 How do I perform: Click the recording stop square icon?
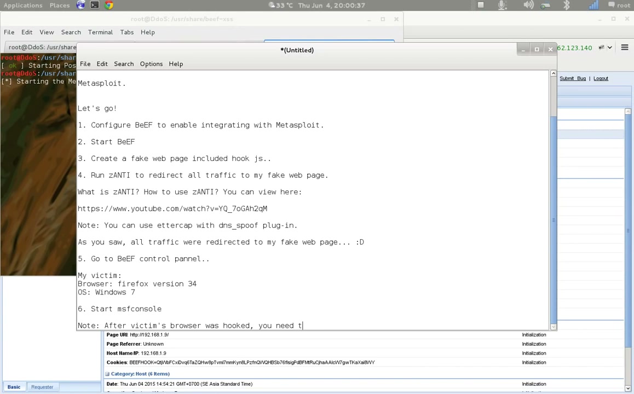tap(481, 5)
